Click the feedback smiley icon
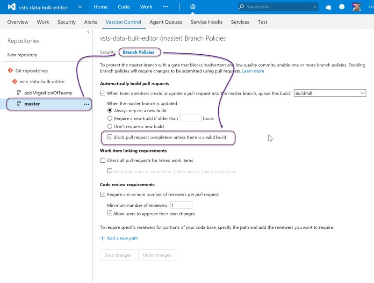This screenshot has height=283, width=374. click(342, 7)
